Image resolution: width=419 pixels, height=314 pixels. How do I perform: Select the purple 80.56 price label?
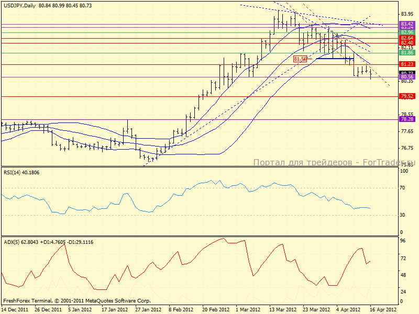coord(407,76)
